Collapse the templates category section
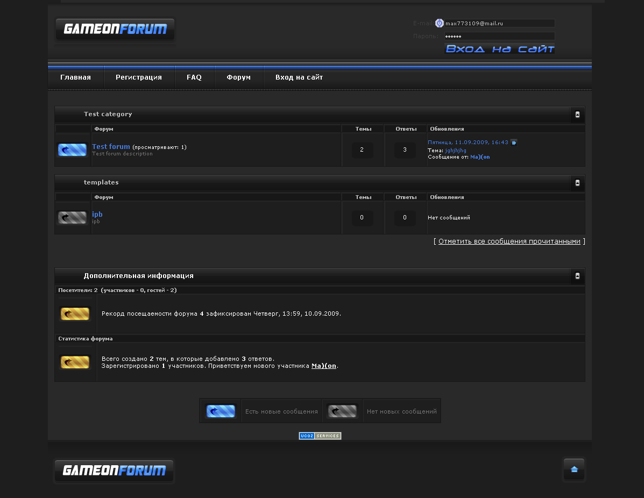Image resolution: width=644 pixels, height=498 pixels. click(577, 183)
